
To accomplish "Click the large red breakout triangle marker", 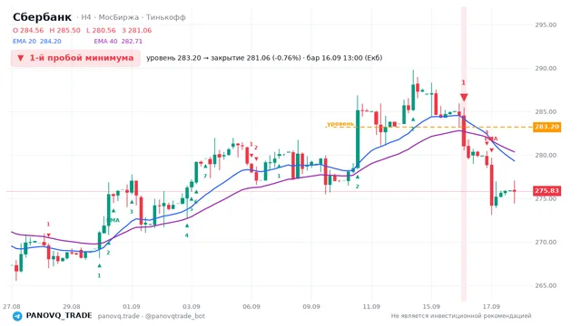I will tap(464, 97).
